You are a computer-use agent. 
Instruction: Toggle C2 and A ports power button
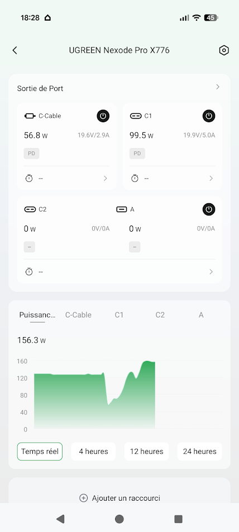click(x=209, y=209)
